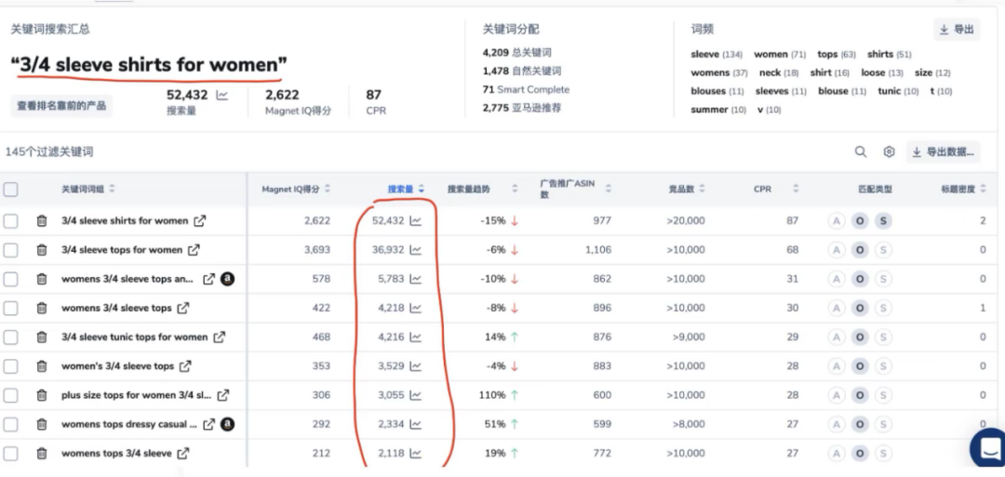
Task: Toggle O match type for 3/4 sleeve shirts row
Action: tap(860, 221)
